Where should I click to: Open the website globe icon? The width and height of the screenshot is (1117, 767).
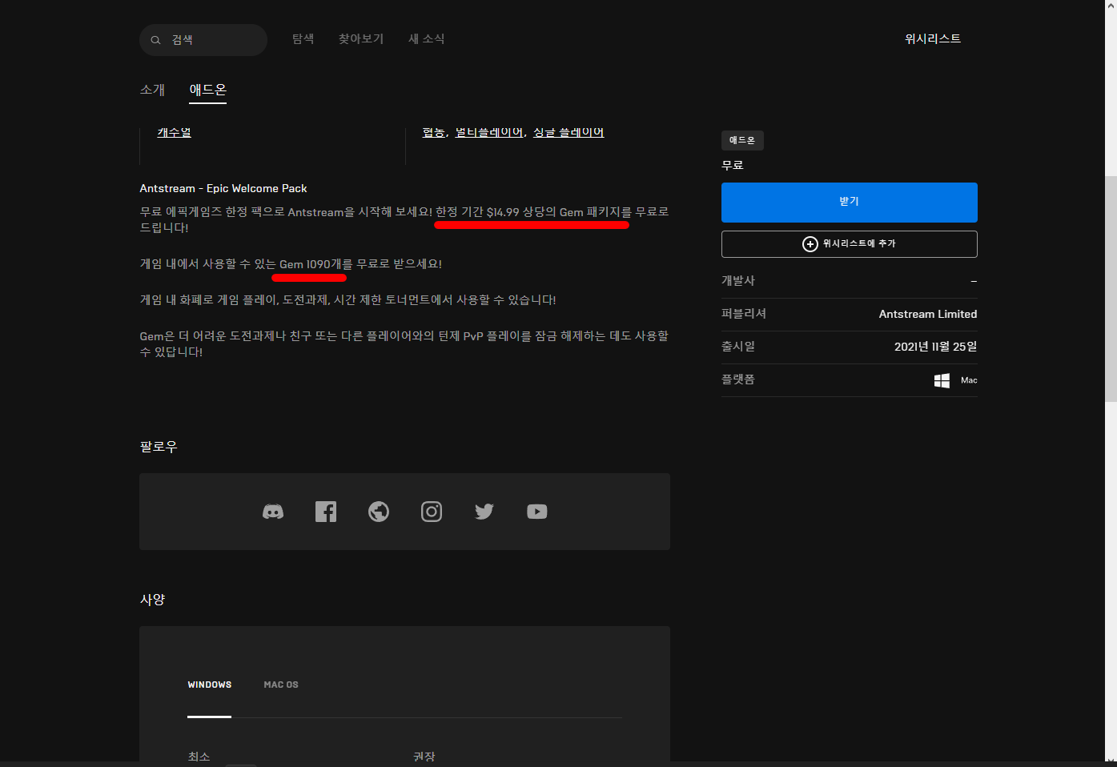pos(379,512)
